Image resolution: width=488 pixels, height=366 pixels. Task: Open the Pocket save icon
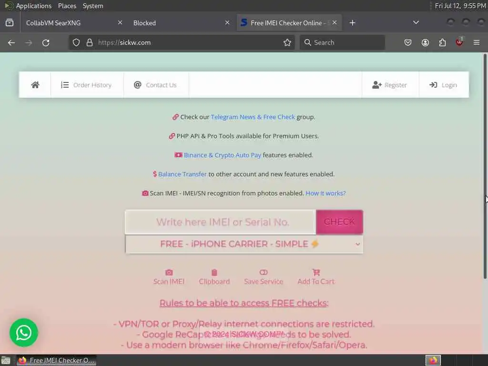coord(408,42)
